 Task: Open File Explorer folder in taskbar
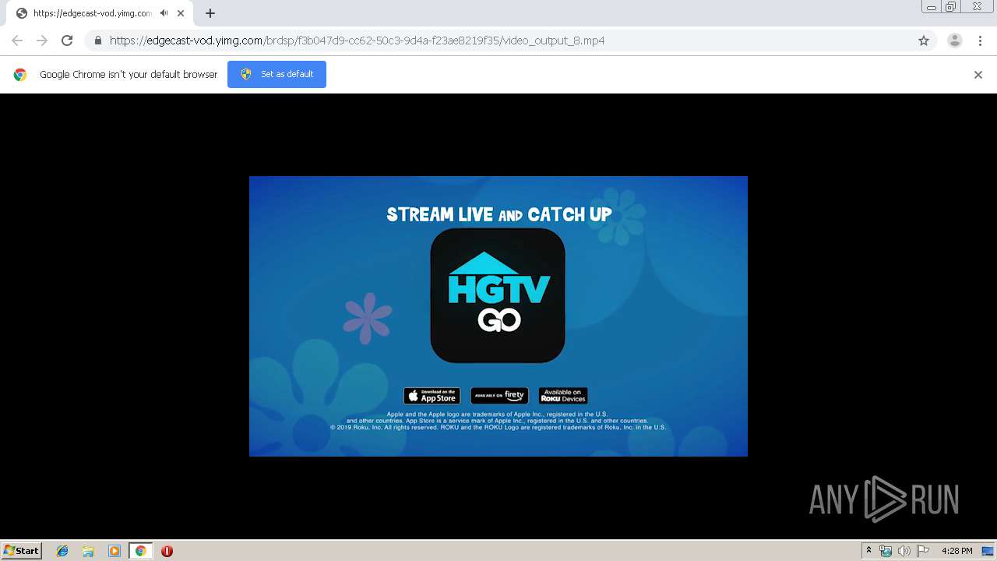coord(88,551)
